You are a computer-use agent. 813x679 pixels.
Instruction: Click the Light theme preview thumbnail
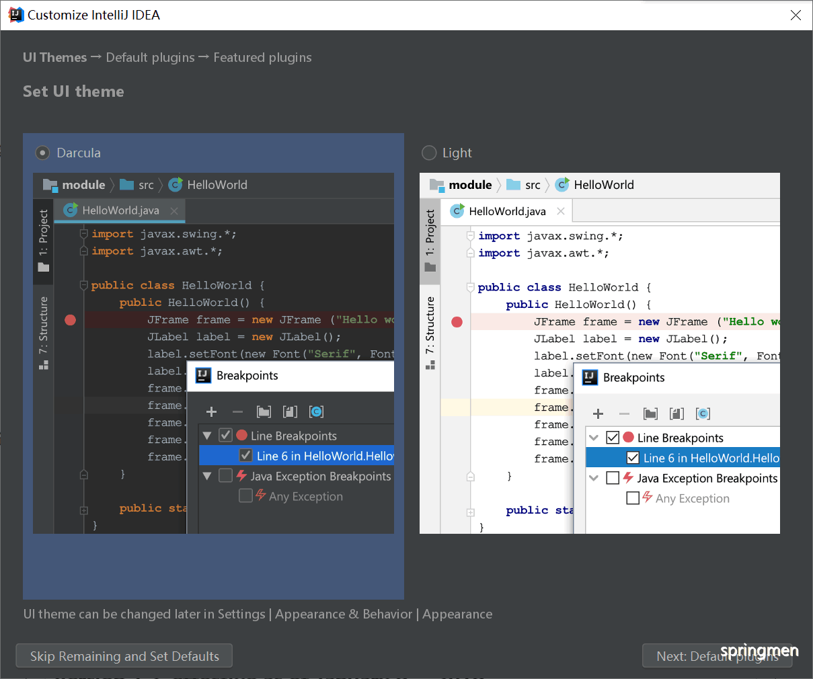click(x=600, y=354)
